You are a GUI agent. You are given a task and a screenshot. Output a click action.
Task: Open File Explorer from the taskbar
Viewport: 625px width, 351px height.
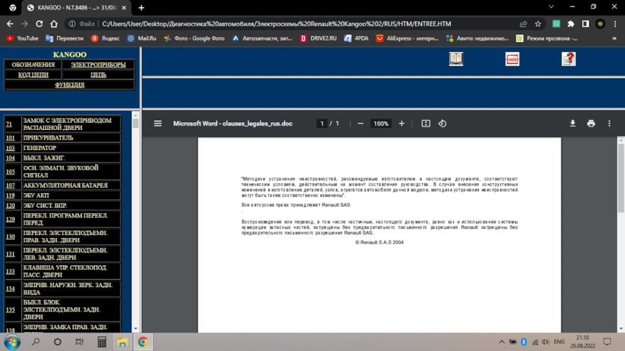click(x=122, y=342)
